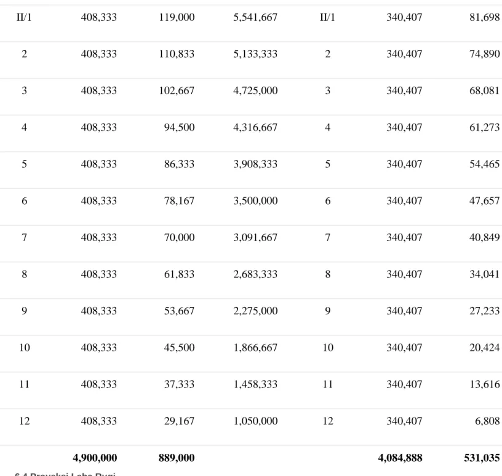Click the 1,866,667 cell in row 10

tap(255, 347)
